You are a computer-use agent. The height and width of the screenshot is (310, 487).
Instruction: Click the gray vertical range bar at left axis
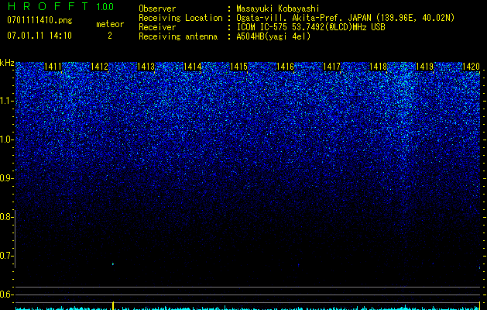click(15, 239)
